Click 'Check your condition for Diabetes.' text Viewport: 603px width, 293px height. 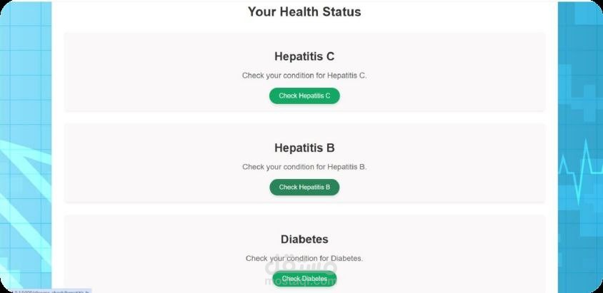pyautogui.click(x=304, y=258)
